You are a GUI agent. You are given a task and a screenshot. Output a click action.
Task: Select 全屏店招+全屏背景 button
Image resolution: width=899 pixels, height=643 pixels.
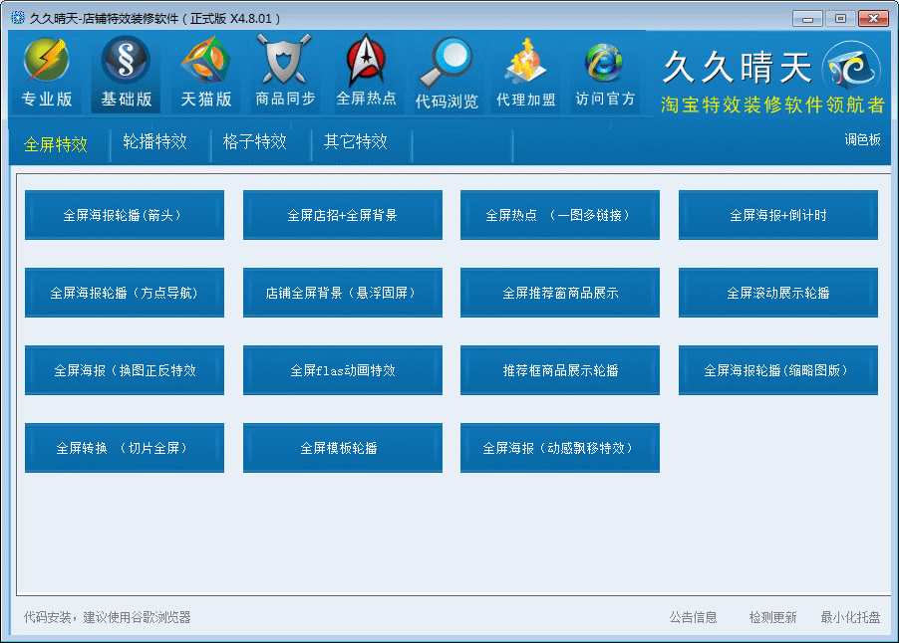(342, 215)
